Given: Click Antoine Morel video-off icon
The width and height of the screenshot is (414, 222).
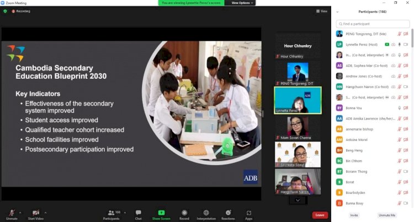Looking at the screenshot, I should pyautogui.click(x=406, y=139).
